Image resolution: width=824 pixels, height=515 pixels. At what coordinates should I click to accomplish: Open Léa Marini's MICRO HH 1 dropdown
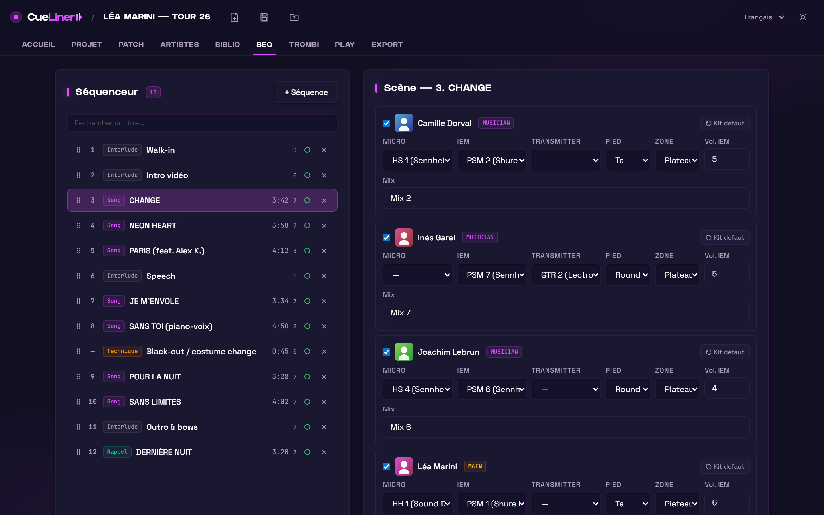tap(417, 504)
